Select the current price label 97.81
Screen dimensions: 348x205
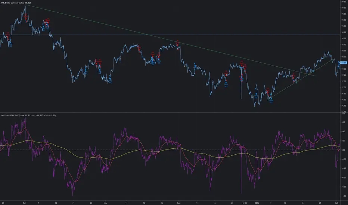344,63
